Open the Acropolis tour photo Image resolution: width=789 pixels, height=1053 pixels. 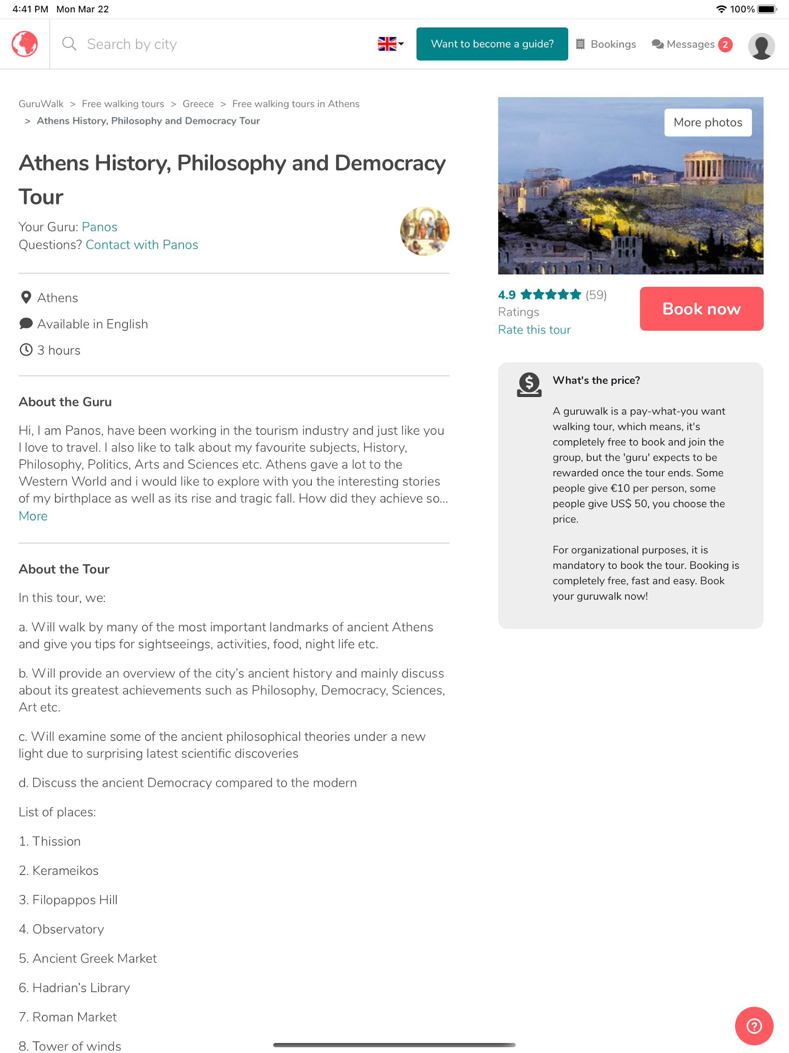pyautogui.click(x=630, y=186)
